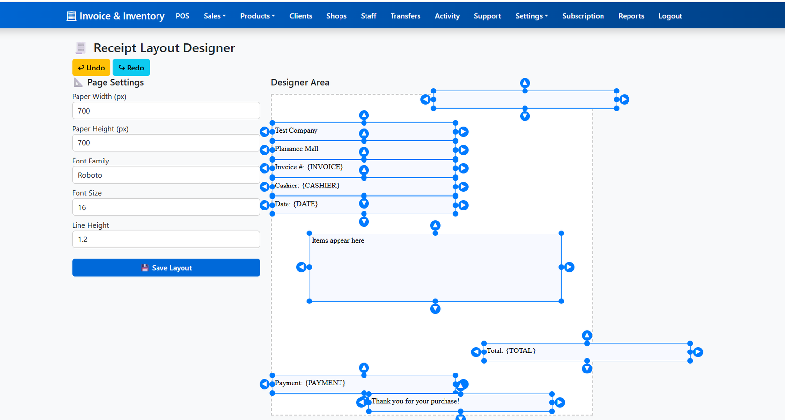Open the Settings dropdown menu
This screenshot has height=420, width=785.
531,16
